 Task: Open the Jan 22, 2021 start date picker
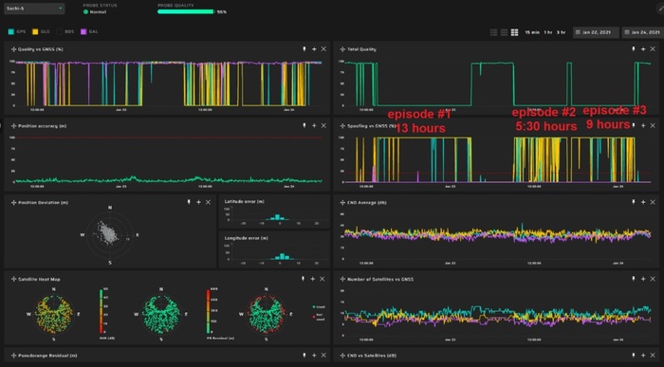pos(596,32)
